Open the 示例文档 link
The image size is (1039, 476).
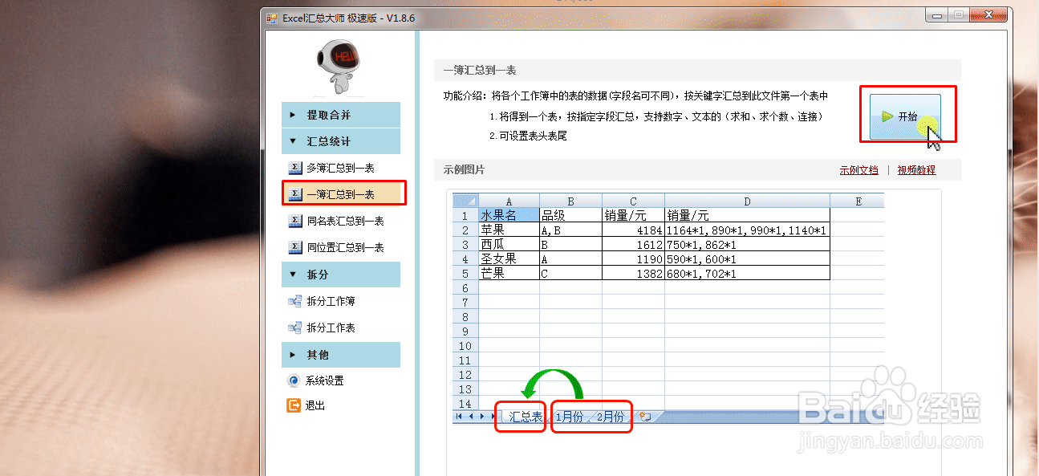[858, 170]
